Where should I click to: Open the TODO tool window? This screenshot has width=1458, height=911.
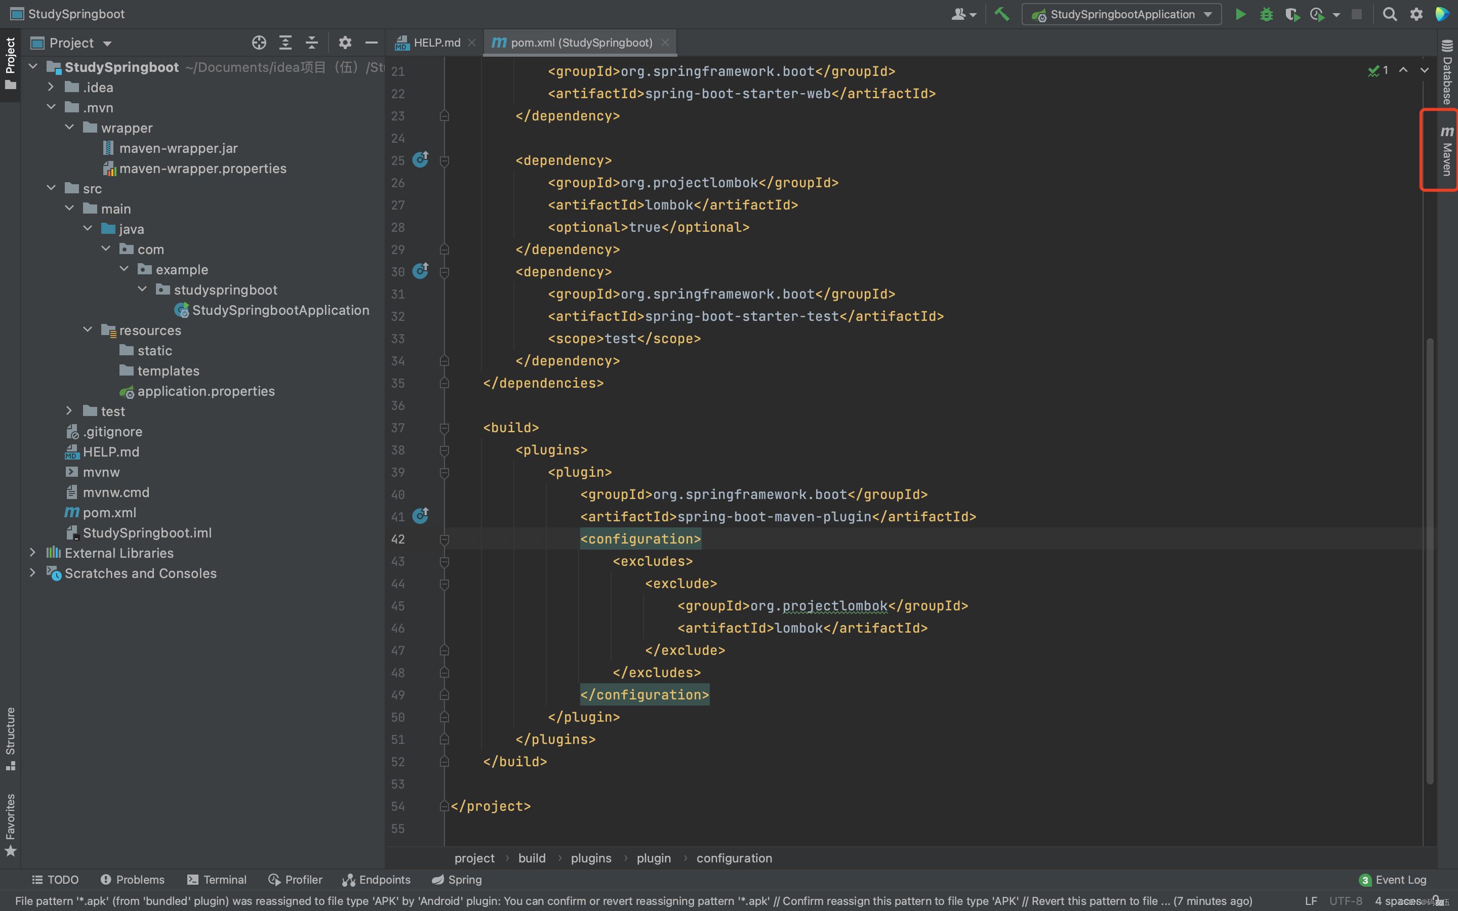(x=55, y=880)
